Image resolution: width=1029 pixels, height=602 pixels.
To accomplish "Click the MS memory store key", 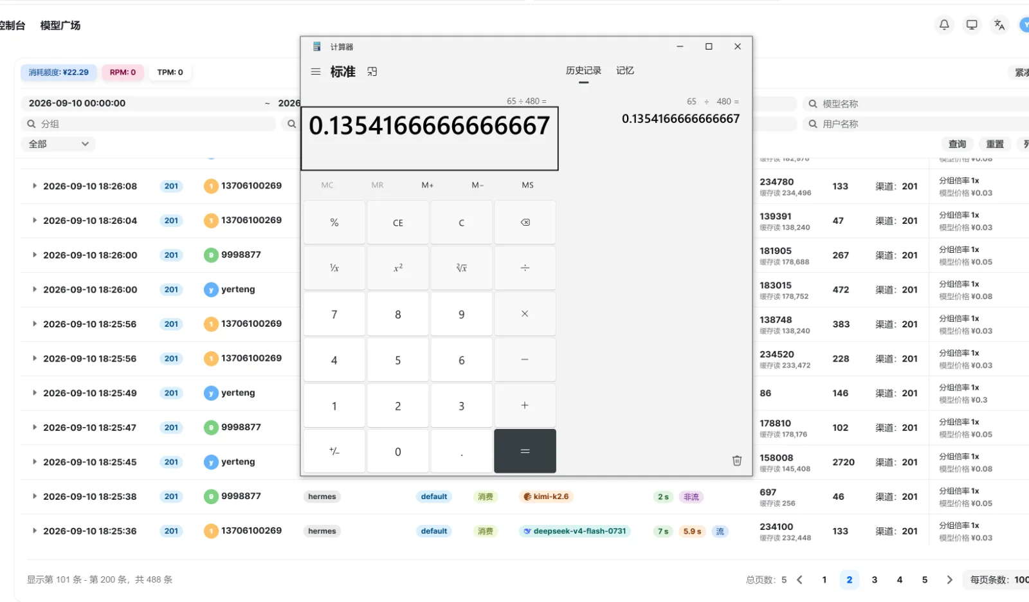I will pyautogui.click(x=527, y=185).
